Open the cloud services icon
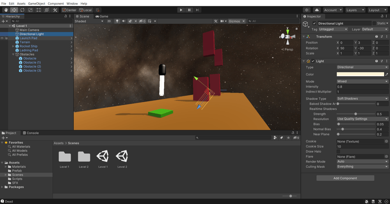Screen dimensions: 390x204 [x=317, y=10]
